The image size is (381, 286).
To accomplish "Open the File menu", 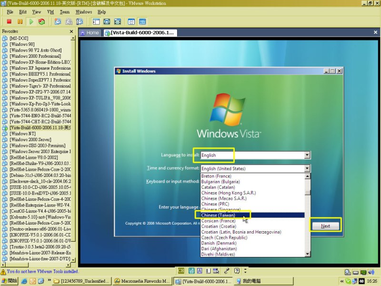I will pos(10,12).
